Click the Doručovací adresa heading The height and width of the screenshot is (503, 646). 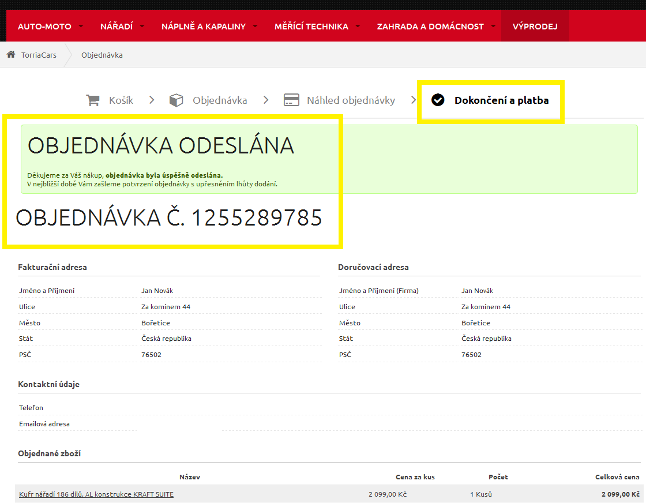[x=373, y=267]
